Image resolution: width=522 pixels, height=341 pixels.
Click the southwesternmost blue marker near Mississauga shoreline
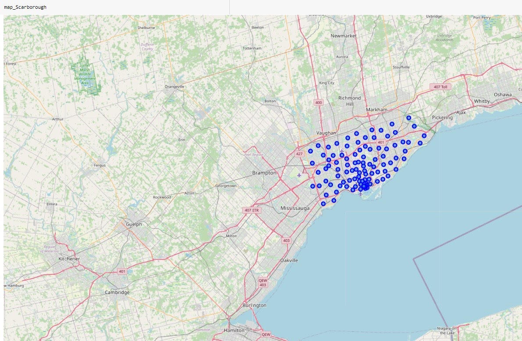(323, 204)
